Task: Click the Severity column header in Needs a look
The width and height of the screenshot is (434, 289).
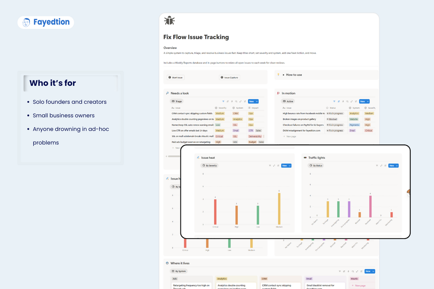Action: tap(221, 108)
